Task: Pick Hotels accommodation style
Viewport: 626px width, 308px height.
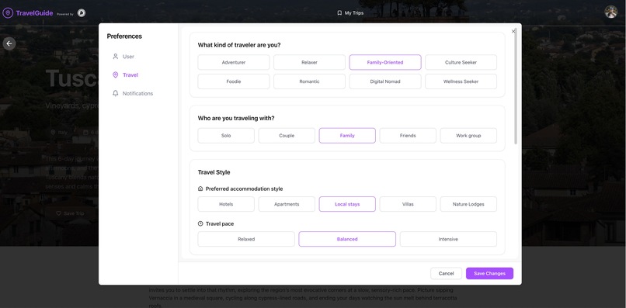Action: (226, 204)
